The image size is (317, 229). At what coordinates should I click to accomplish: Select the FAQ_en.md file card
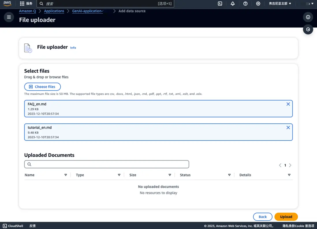158,109
